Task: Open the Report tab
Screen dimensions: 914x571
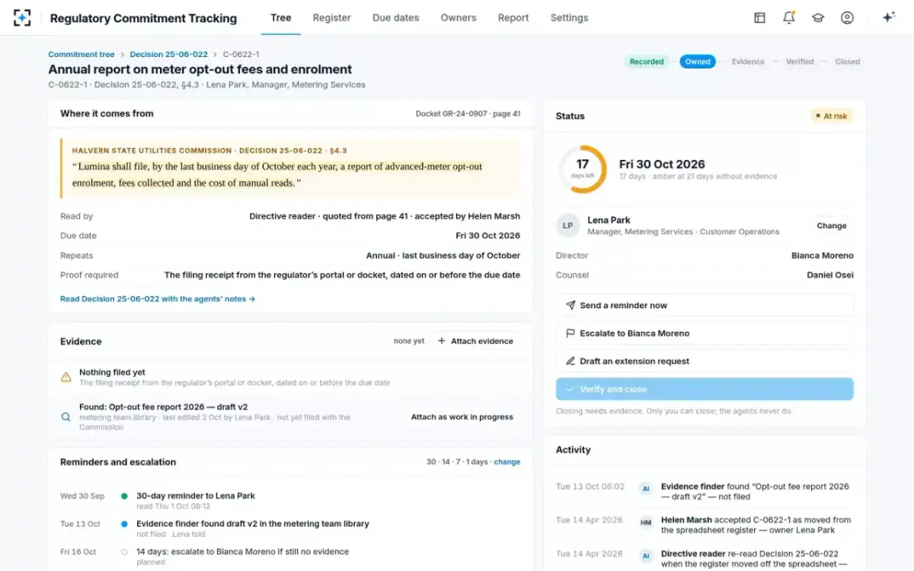Action: (513, 18)
